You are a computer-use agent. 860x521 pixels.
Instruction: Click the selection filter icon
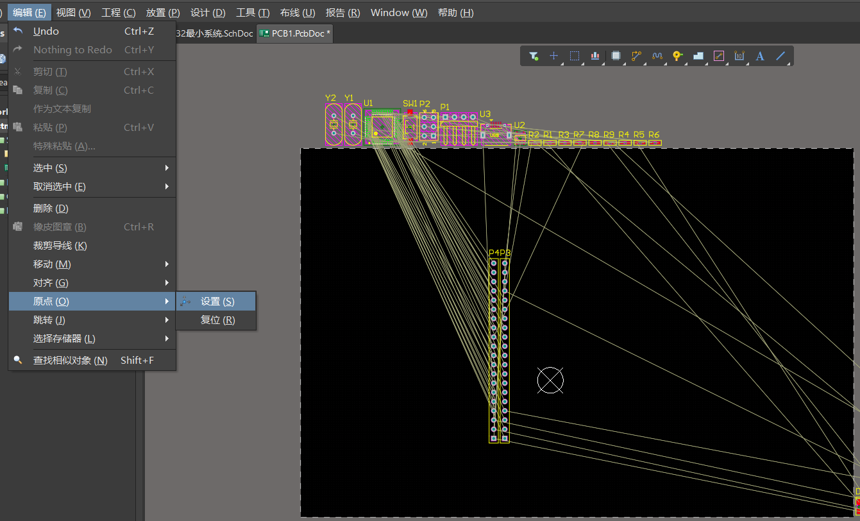pyautogui.click(x=534, y=56)
